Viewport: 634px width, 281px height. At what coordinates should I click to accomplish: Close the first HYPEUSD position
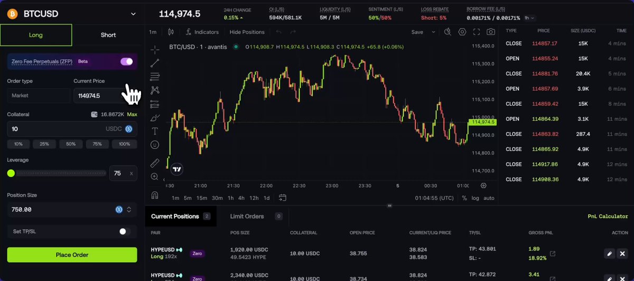pyautogui.click(x=622, y=254)
